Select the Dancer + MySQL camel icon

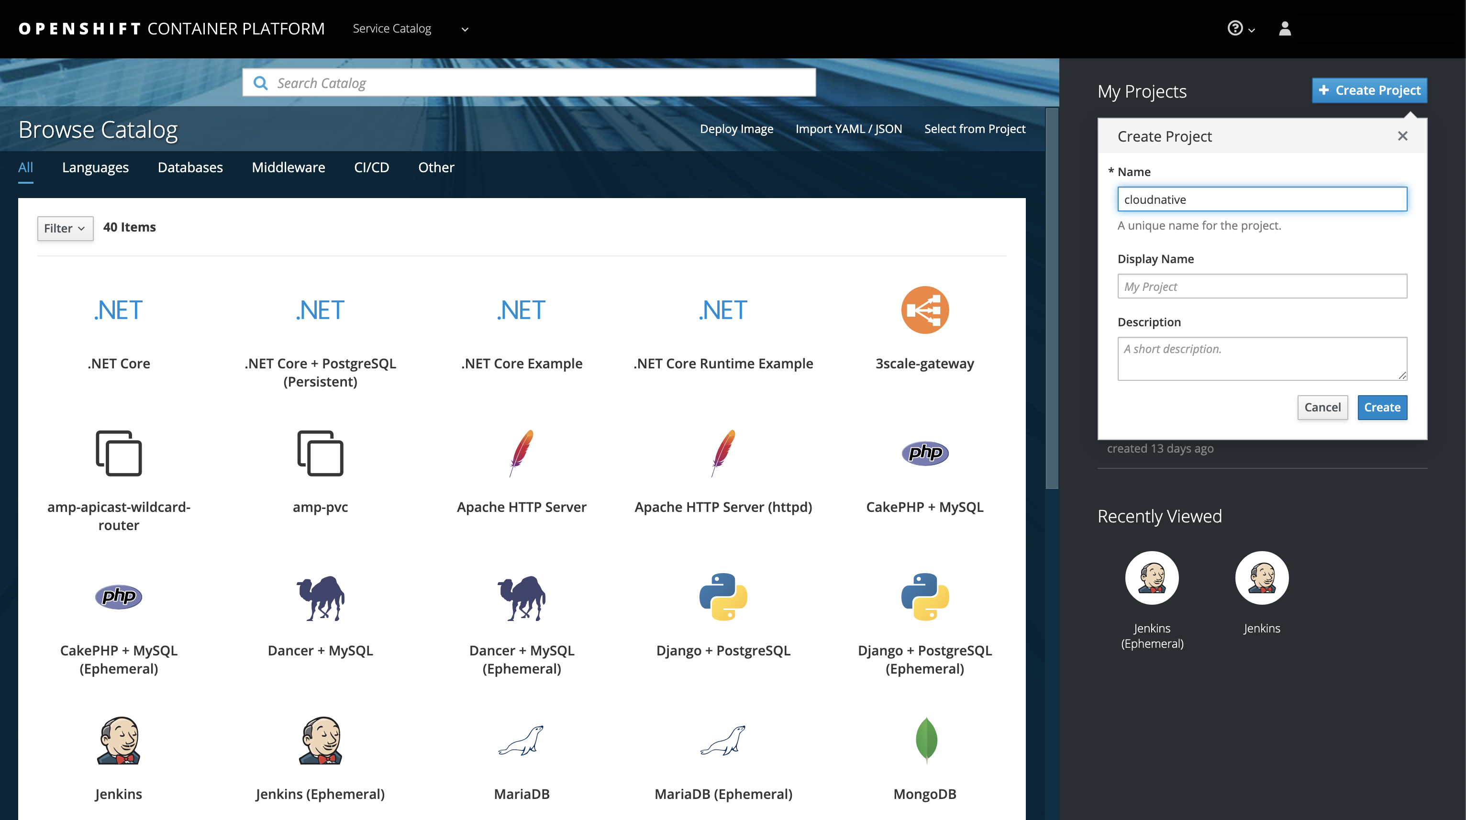pos(320,598)
